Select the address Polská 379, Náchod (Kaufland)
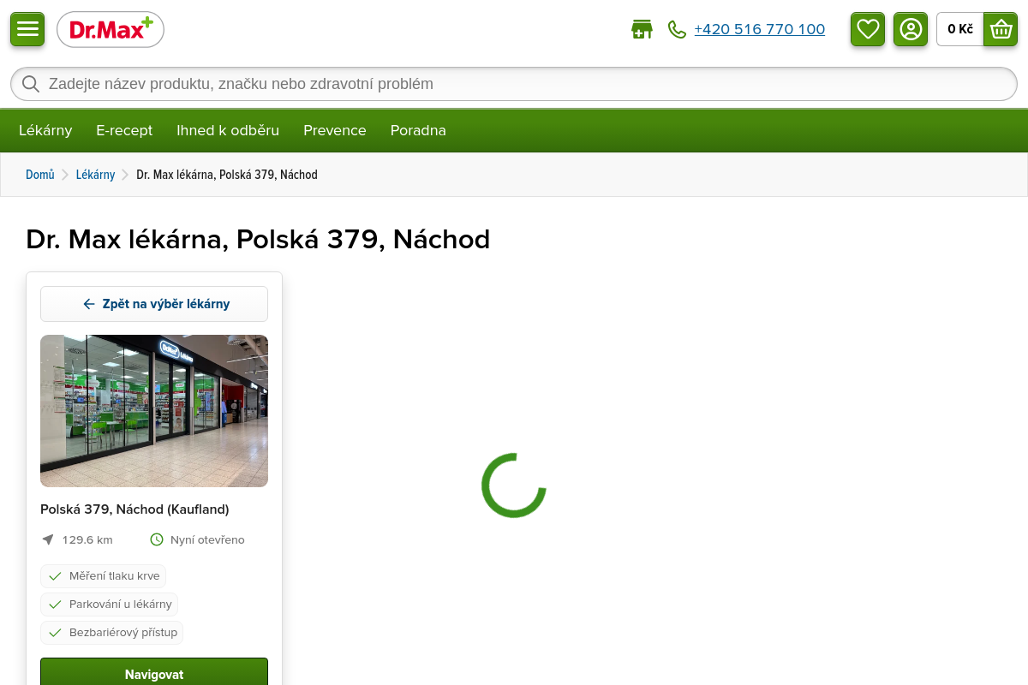Image resolution: width=1028 pixels, height=685 pixels. point(134,509)
